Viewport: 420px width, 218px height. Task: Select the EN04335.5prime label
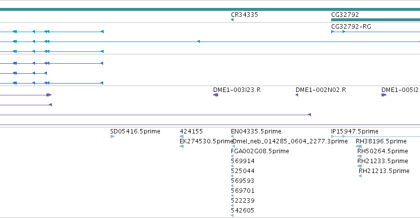(256, 131)
